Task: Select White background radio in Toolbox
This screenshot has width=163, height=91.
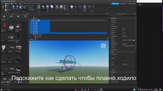Action: tap(8, 82)
